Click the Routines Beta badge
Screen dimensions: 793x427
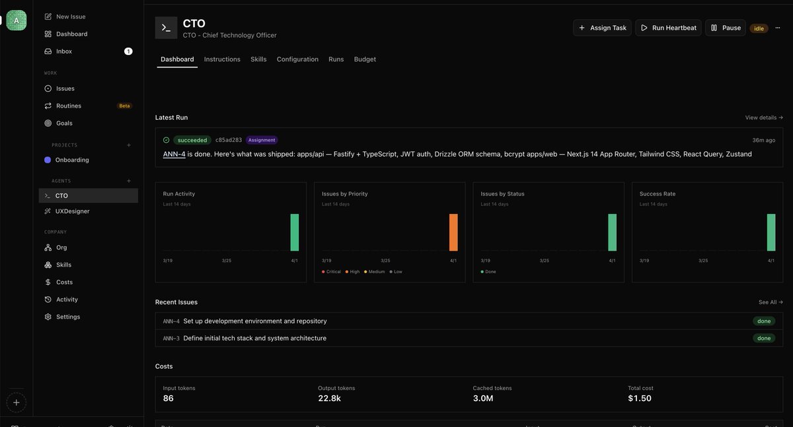click(124, 106)
